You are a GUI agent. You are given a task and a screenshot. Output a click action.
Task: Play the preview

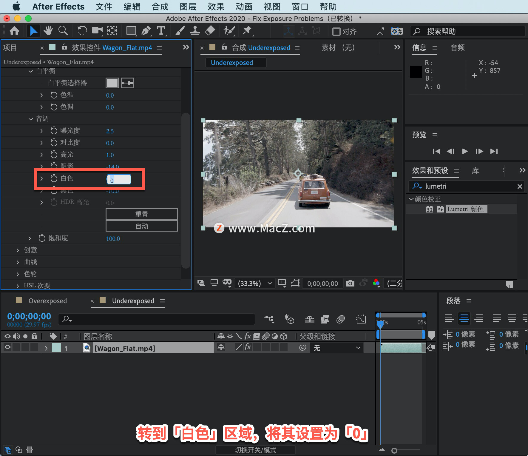coord(465,151)
